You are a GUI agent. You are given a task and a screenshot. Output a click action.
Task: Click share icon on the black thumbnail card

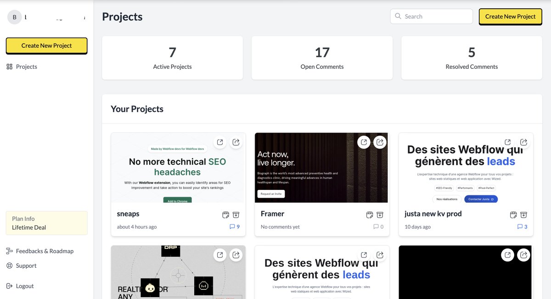click(523, 255)
